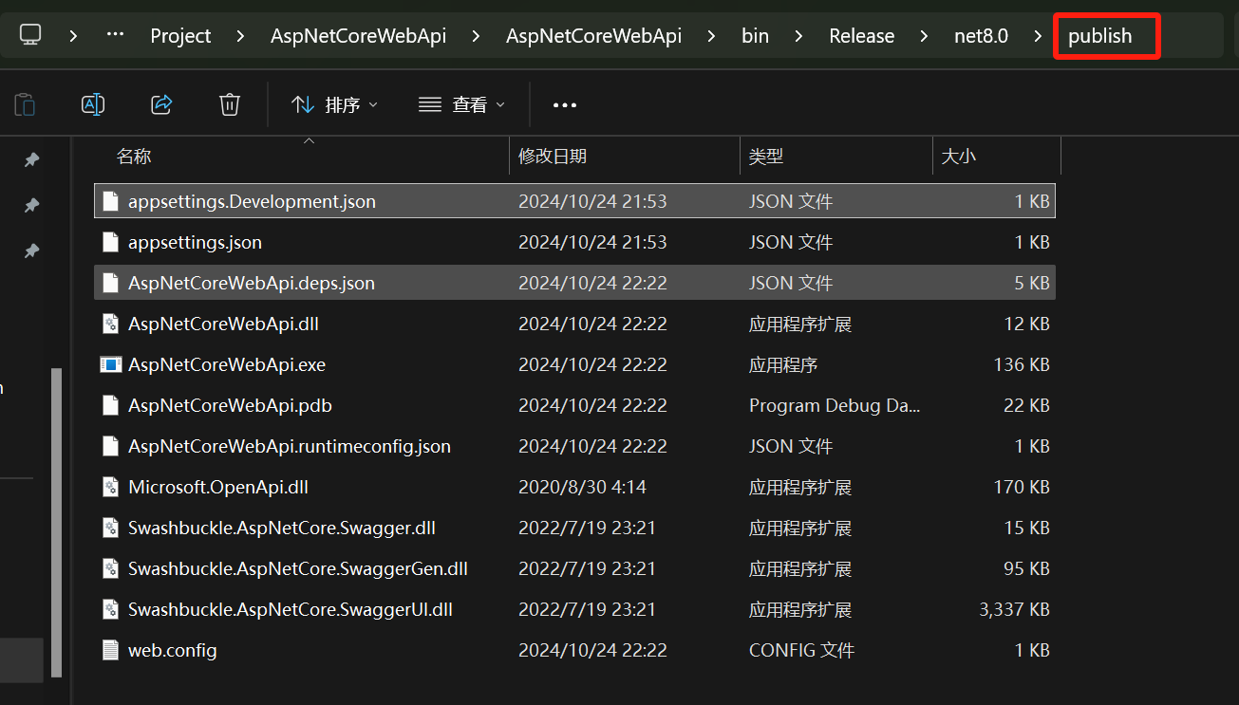Screen dimensions: 1239x705
Task: Click the second pin icon in sidebar
Action: (31, 205)
